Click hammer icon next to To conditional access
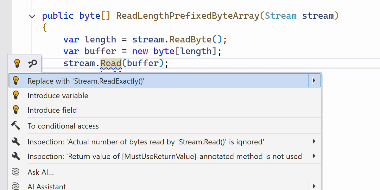The image size is (380, 190). tap(16, 125)
